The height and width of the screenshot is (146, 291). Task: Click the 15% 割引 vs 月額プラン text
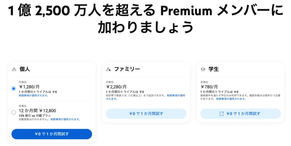tap(35, 116)
